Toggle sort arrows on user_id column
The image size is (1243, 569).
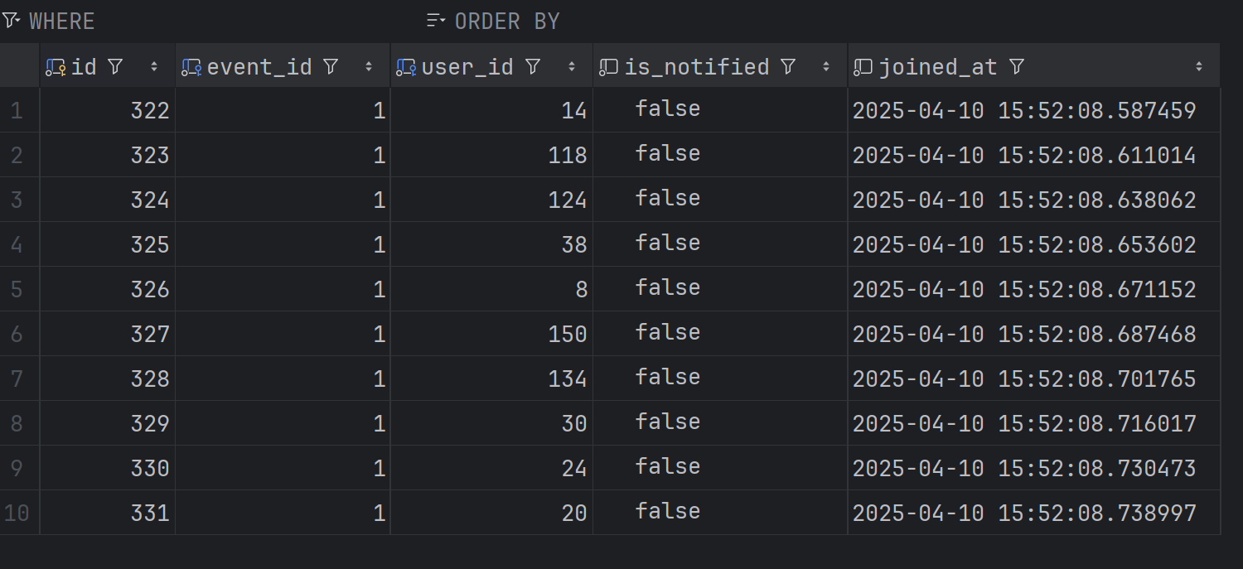tap(572, 67)
